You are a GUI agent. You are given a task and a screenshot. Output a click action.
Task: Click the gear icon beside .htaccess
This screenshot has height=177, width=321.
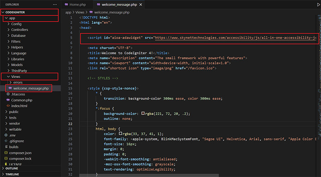click(8, 94)
